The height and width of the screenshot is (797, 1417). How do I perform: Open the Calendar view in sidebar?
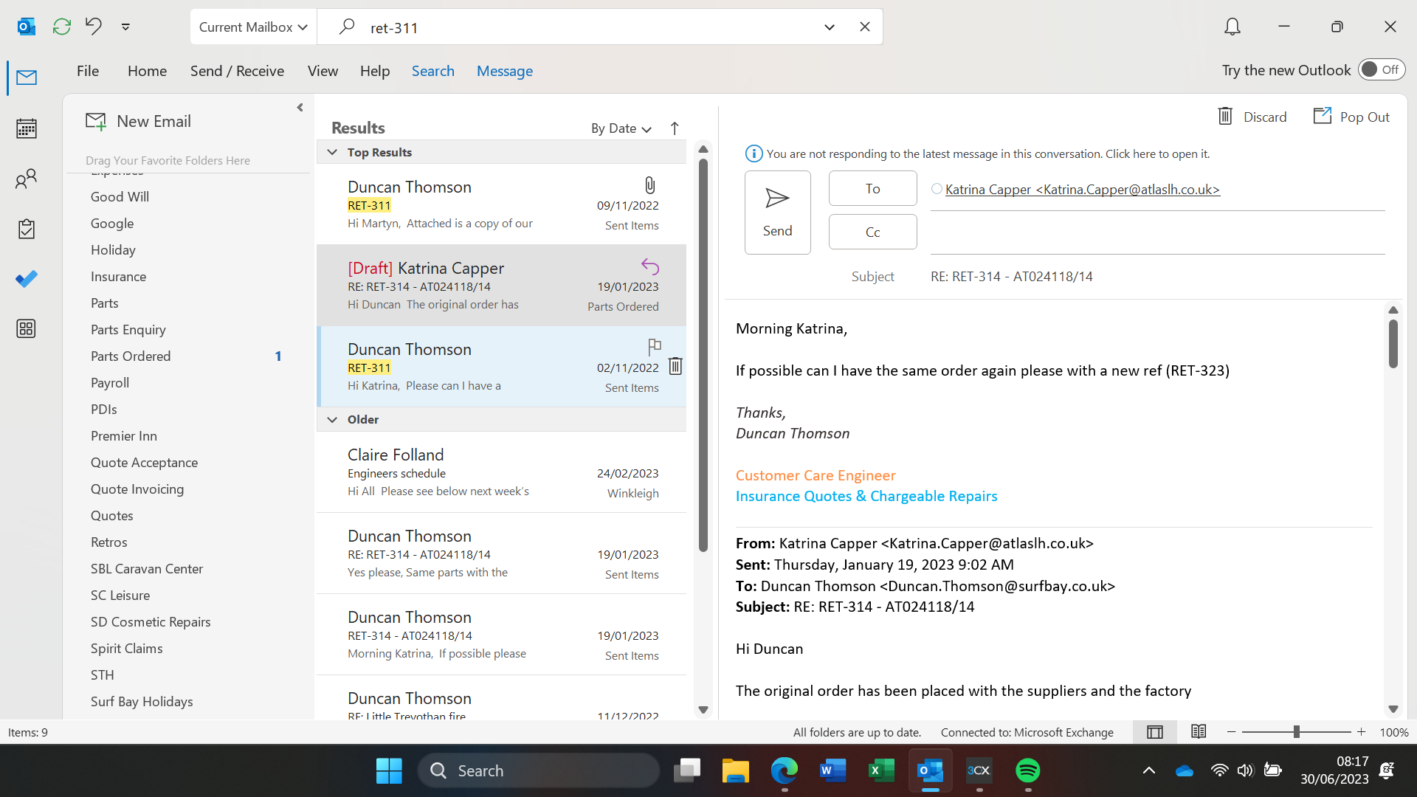coord(27,128)
